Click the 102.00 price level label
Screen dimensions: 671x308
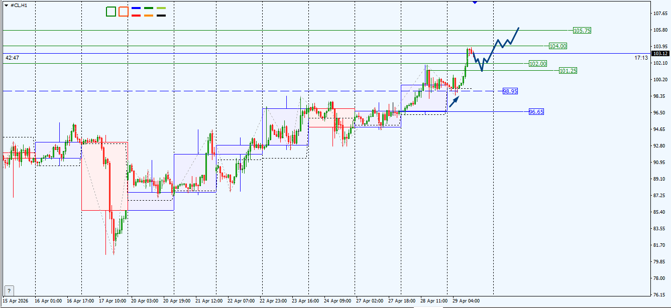coord(537,64)
